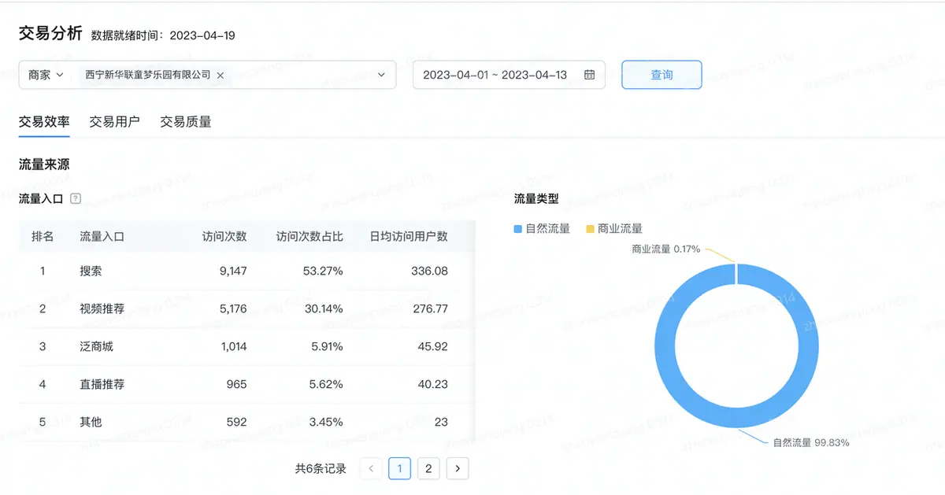Switch to the 交易效率 tab
The width and height of the screenshot is (945, 495).
tap(44, 122)
